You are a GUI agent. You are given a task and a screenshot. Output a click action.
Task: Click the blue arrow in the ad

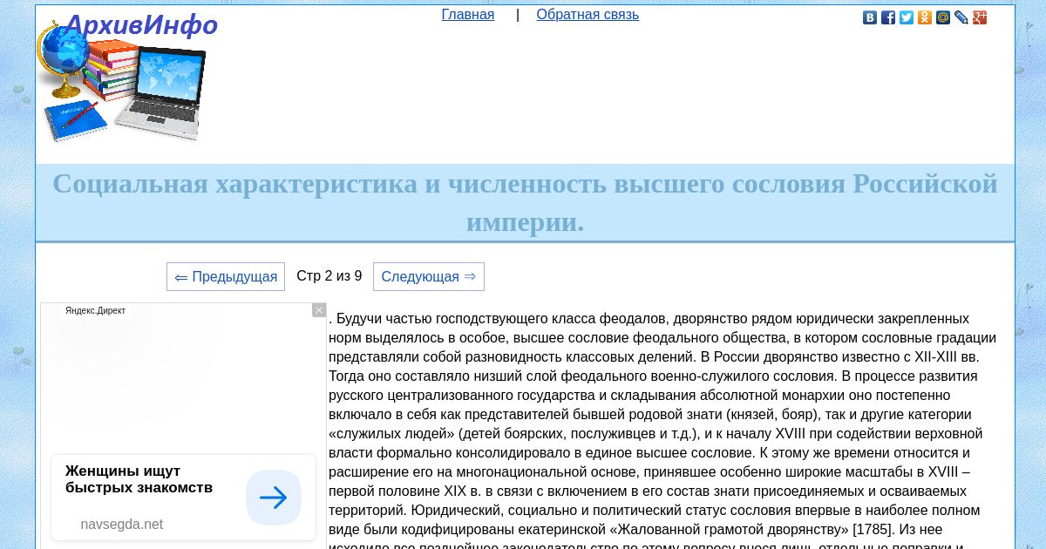tap(274, 498)
